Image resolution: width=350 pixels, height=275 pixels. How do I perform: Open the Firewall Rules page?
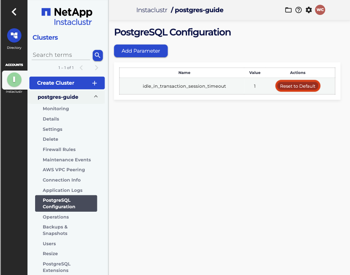(59, 150)
